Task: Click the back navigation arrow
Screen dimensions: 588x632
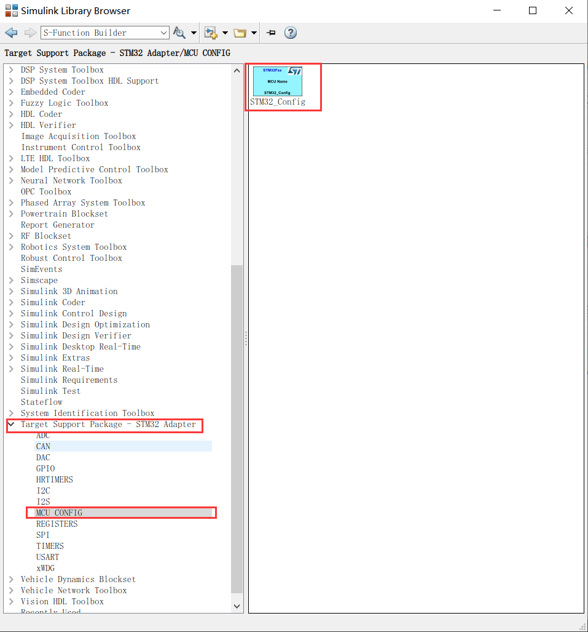Action: pos(10,32)
